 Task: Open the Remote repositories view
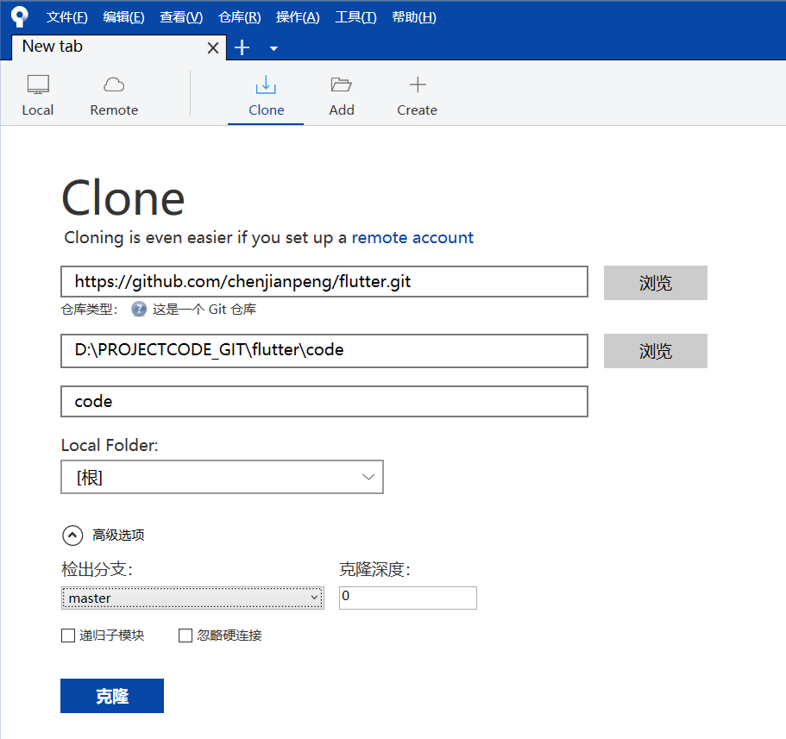coord(113,93)
